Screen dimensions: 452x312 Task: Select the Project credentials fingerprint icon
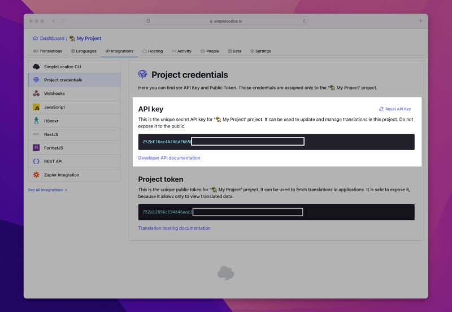coord(36,80)
